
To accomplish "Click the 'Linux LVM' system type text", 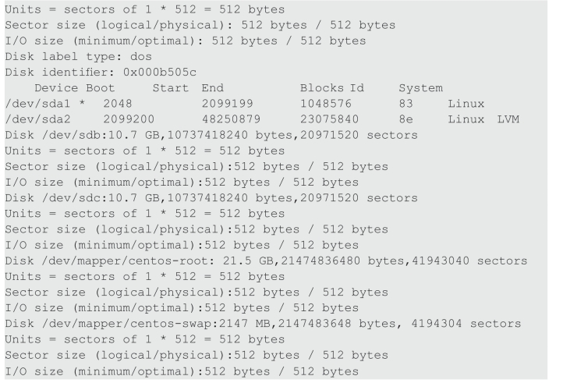I will (483, 119).
